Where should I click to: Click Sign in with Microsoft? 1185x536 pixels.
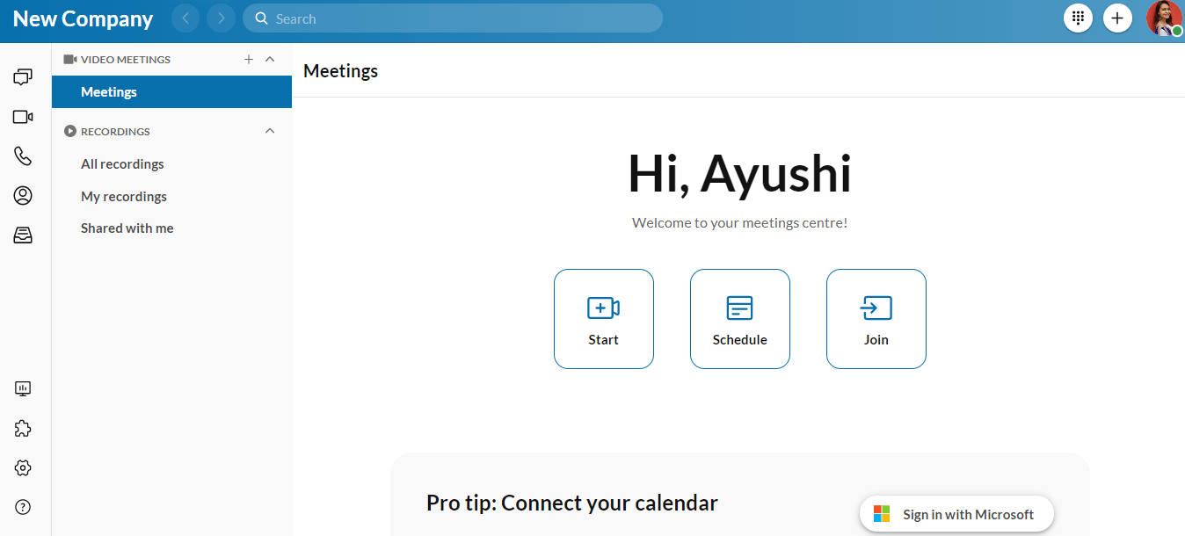point(956,514)
